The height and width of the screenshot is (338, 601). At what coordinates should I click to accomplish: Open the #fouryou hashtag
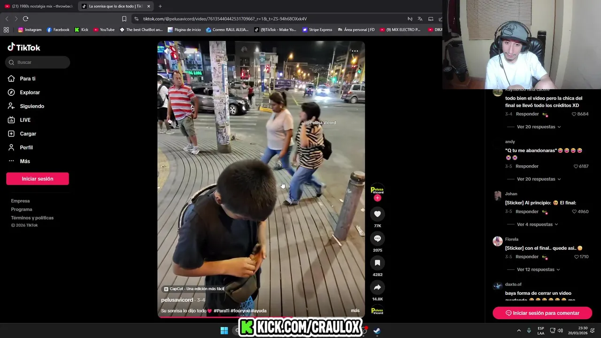click(x=240, y=311)
